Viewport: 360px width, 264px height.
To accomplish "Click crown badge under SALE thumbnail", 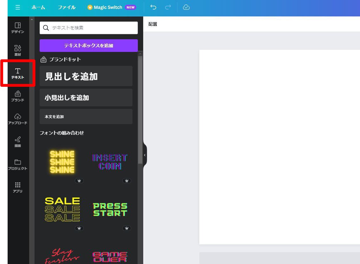I will (x=79, y=228).
